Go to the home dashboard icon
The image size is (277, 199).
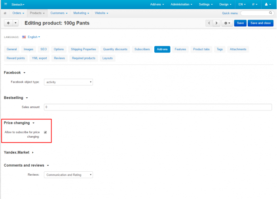point(5,13)
